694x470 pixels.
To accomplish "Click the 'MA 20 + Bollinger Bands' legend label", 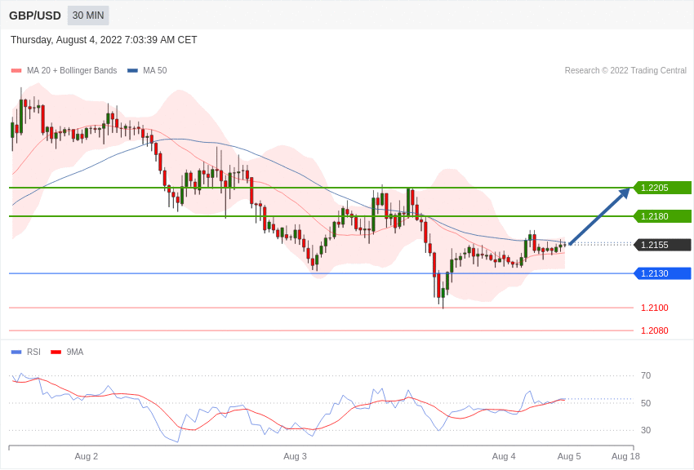I will (72, 70).
